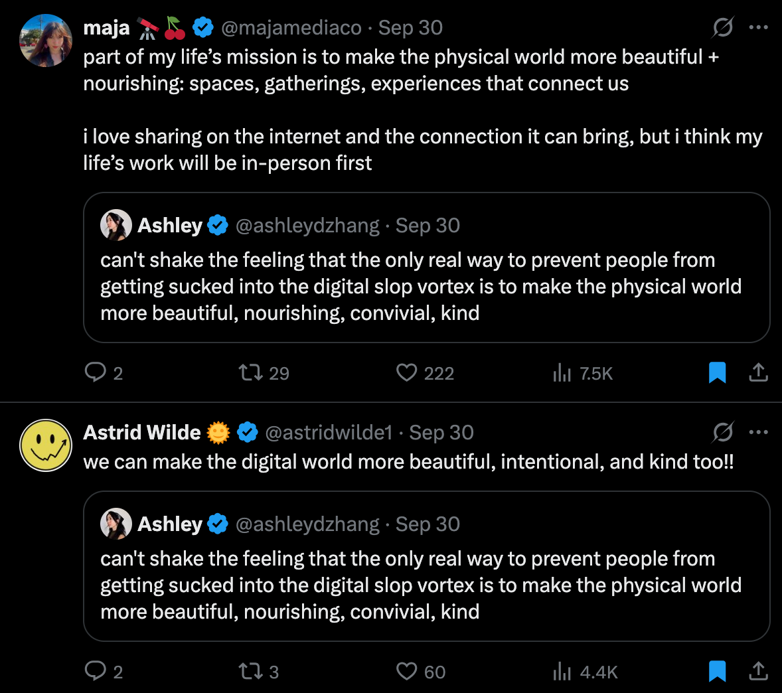The height and width of the screenshot is (693, 782).
Task: View analytics showing 4.4K views
Action: click(x=562, y=672)
